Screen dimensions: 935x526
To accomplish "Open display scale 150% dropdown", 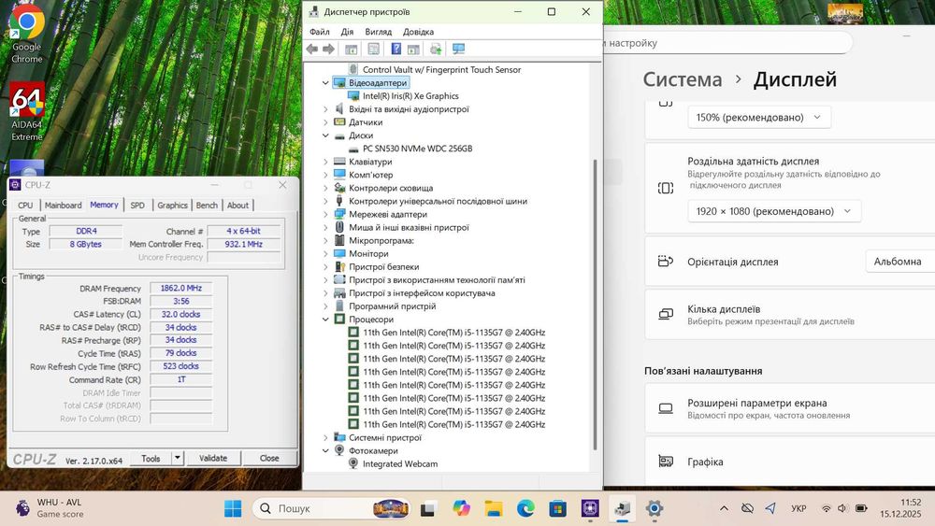I will (x=758, y=118).
